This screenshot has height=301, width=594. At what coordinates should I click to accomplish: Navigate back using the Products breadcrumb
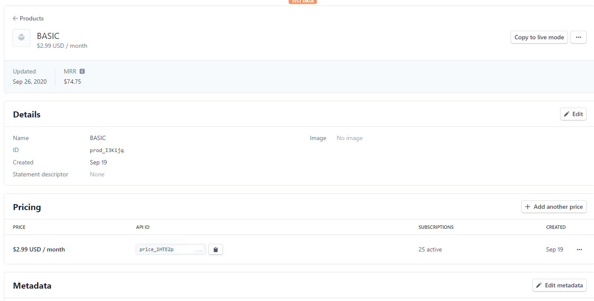click(32, 18)
